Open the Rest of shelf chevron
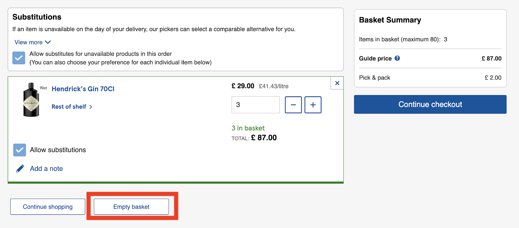The width and height of the screenshot is (519, 228). pyautogui.click(x=91, y=107)
